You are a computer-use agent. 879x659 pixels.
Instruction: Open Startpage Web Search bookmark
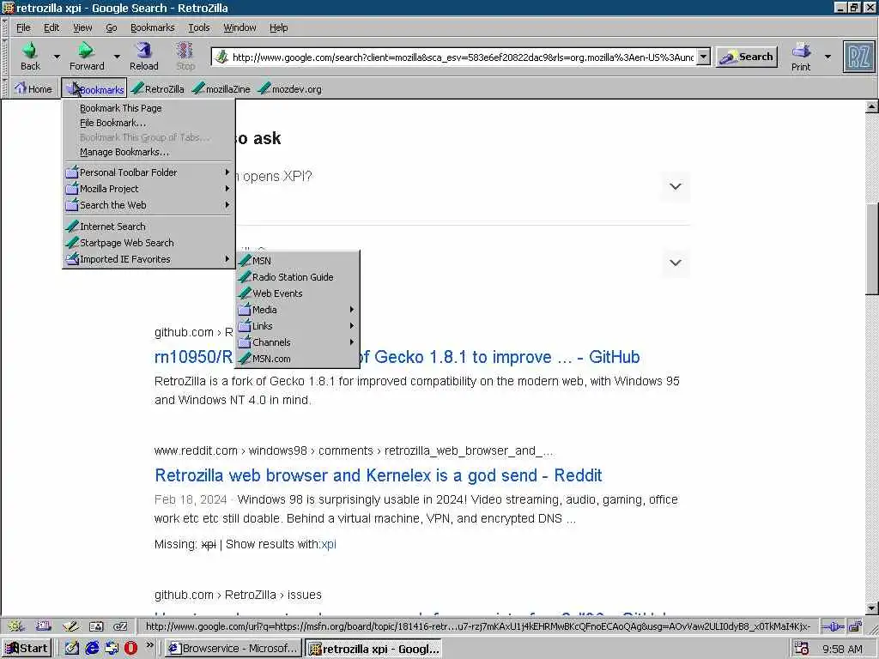click(148, 243)
